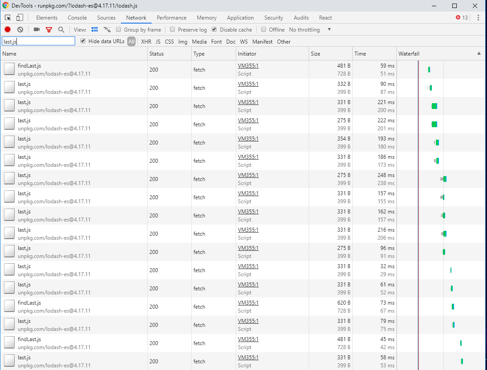Filter requests by Manifest
The height and width of the screenshot is (370, 487).
(262, 42)
